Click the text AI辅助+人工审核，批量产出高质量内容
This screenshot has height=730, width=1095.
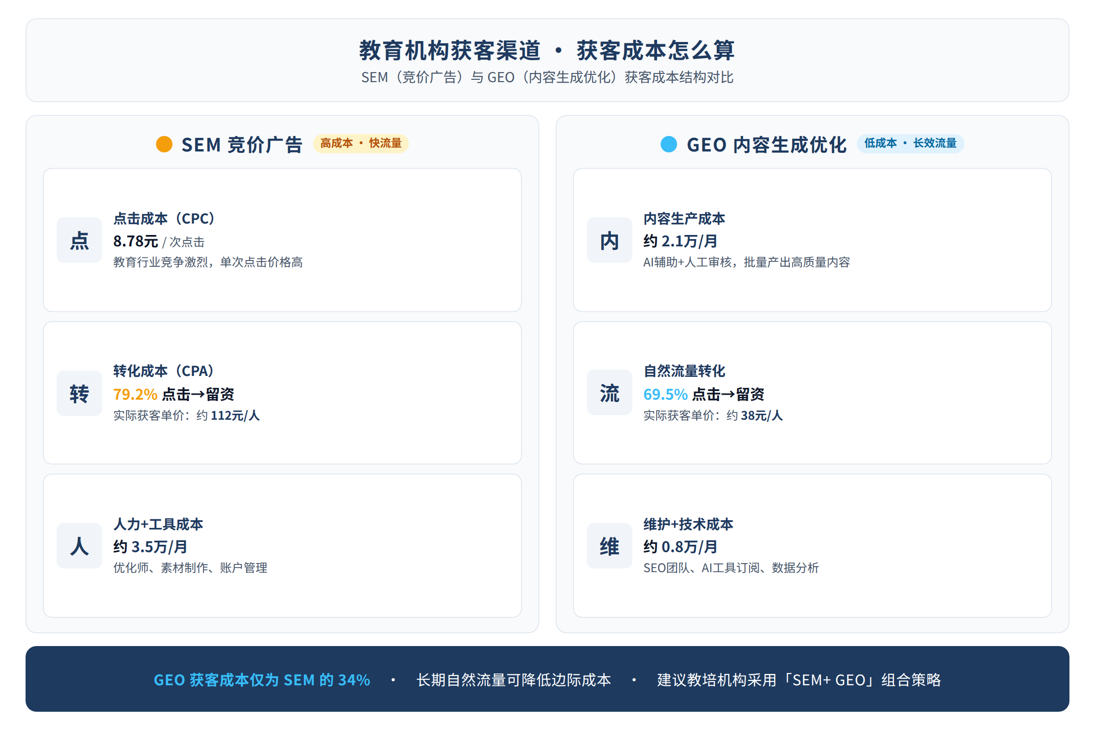[x=747, y=262]
